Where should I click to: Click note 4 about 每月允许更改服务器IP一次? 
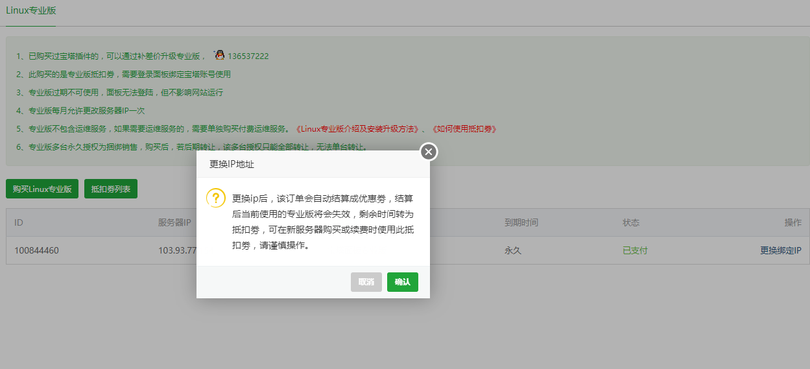click(x=81, y=111)
